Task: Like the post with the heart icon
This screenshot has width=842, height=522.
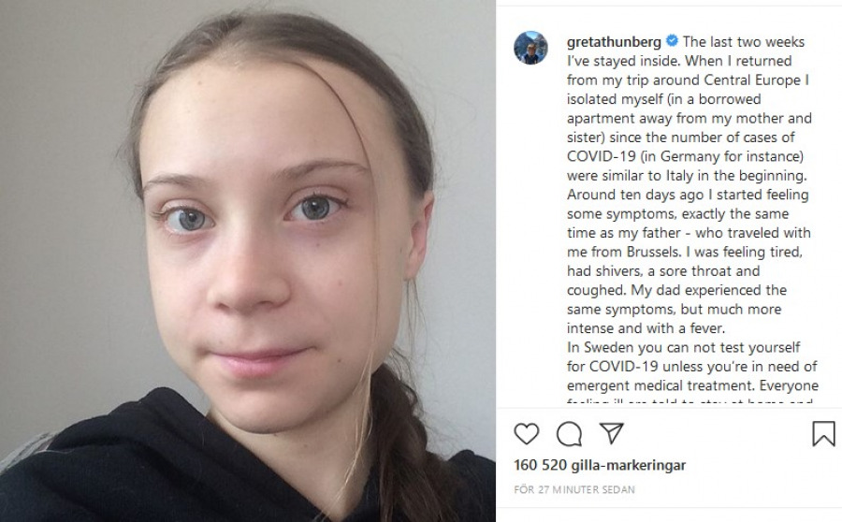Action: 526,433
